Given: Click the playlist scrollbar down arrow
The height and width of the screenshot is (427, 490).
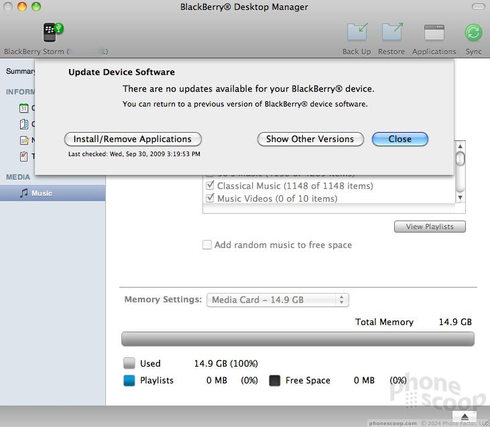Looking at the screenshot, I should [460, 198].
